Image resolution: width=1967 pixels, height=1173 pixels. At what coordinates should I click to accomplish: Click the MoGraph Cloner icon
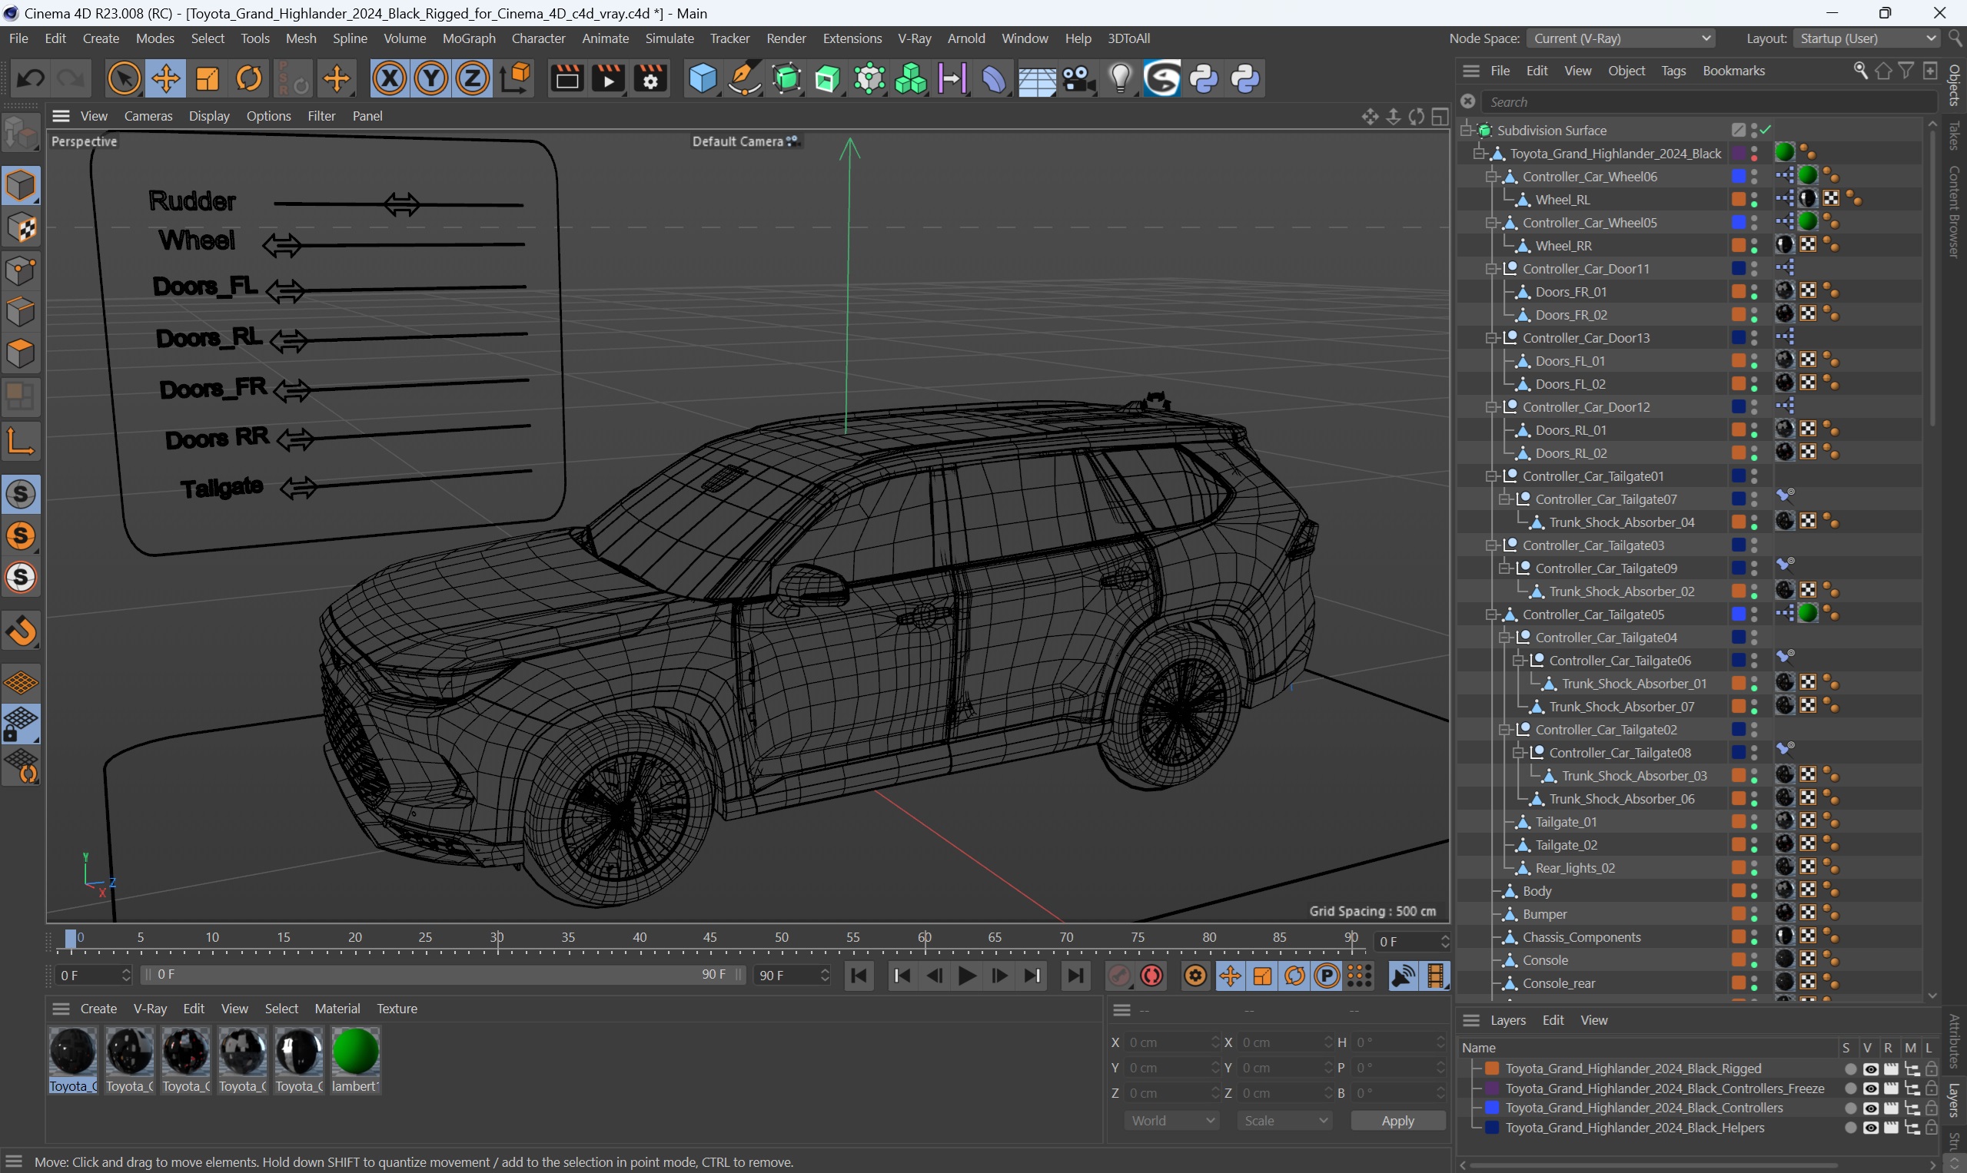click(x=910, y=78)
